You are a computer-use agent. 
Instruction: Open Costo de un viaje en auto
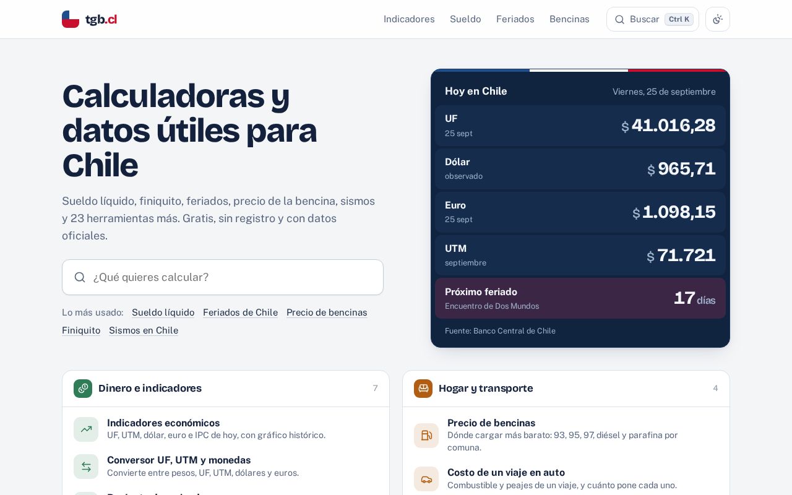click(506, 473)
